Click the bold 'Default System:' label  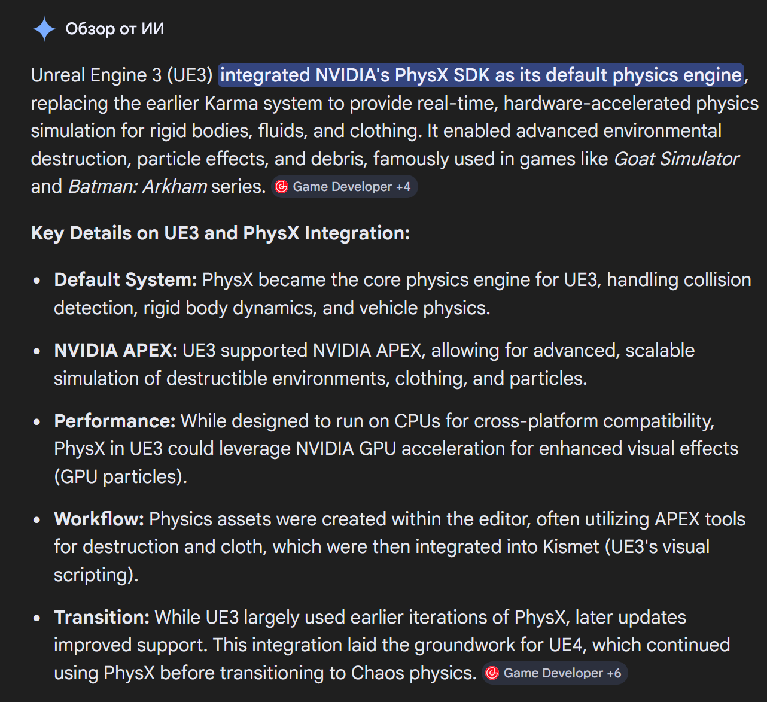tap(125, 280)
